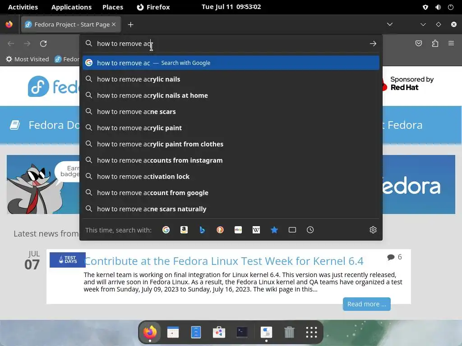Open Firefox View icon left of tabs
This screenshot has height=346, width=462.
[9, 24]
